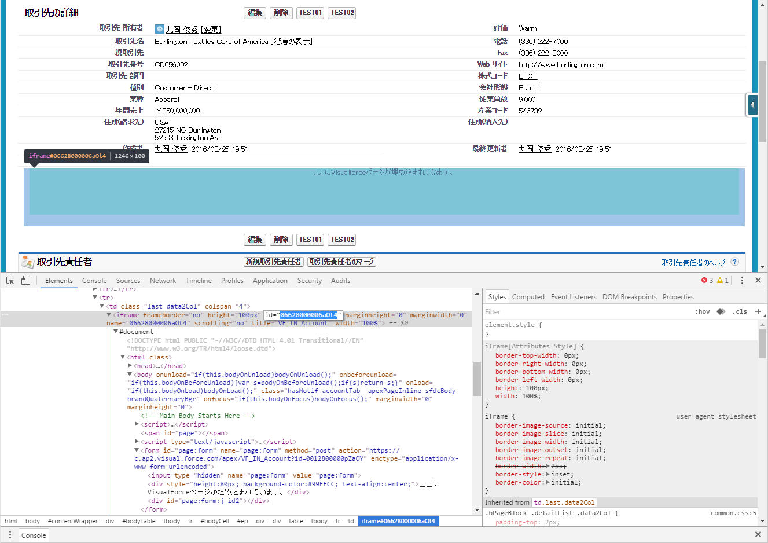Click the td.last.data2Col inherited selector link
The height and width of the screenshot is (543, 768).
(x=564, y=502)
